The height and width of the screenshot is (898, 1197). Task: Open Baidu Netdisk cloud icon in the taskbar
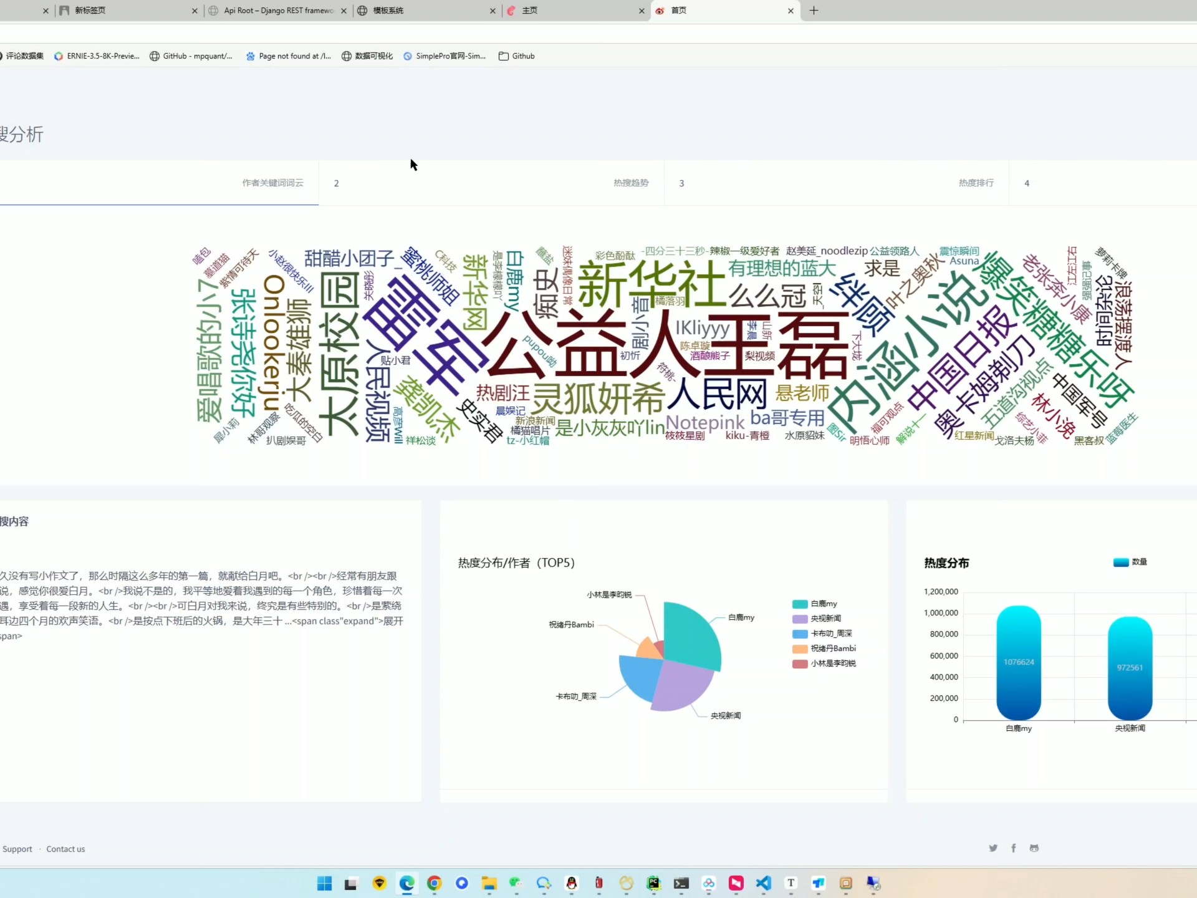click(708, 883)
